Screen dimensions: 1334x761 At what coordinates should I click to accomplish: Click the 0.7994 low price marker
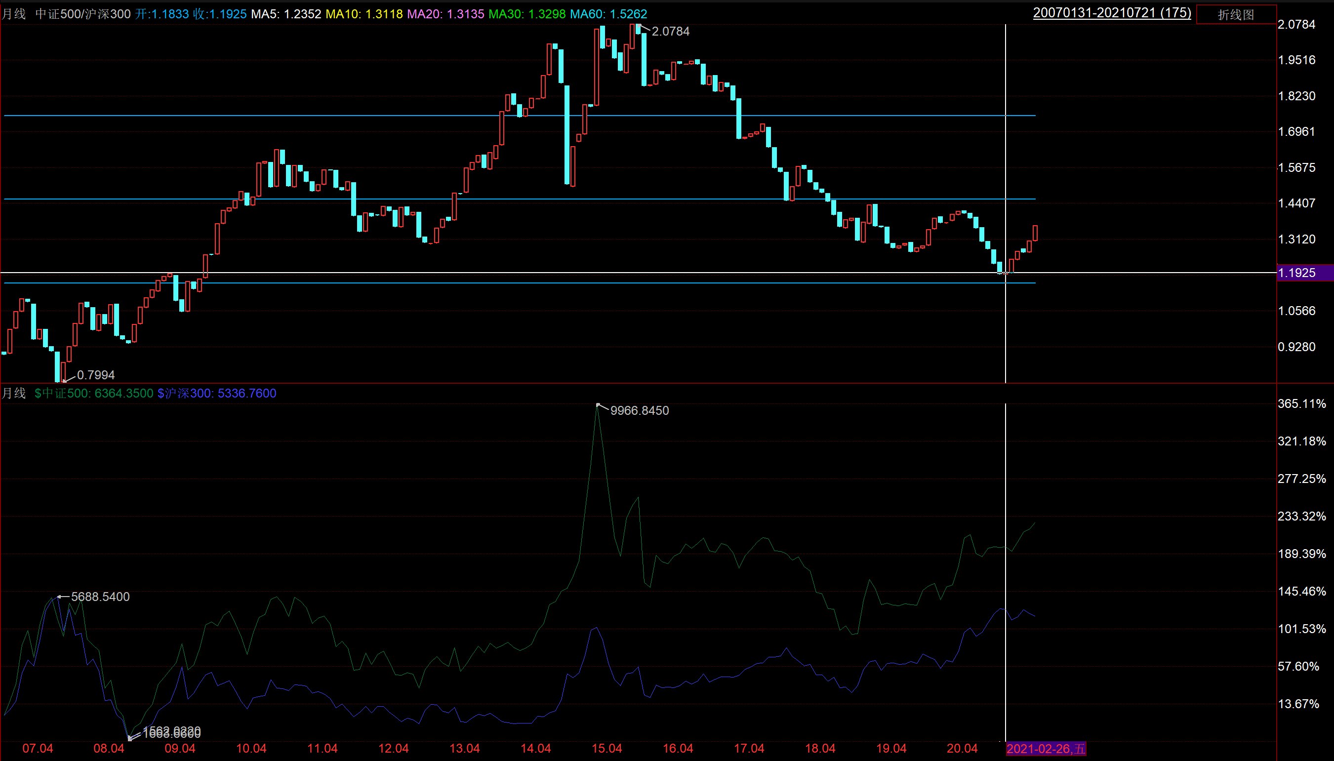click(x=96, y=375)
